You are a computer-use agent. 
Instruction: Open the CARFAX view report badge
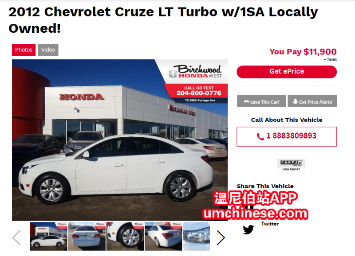(x=291, y=165)
